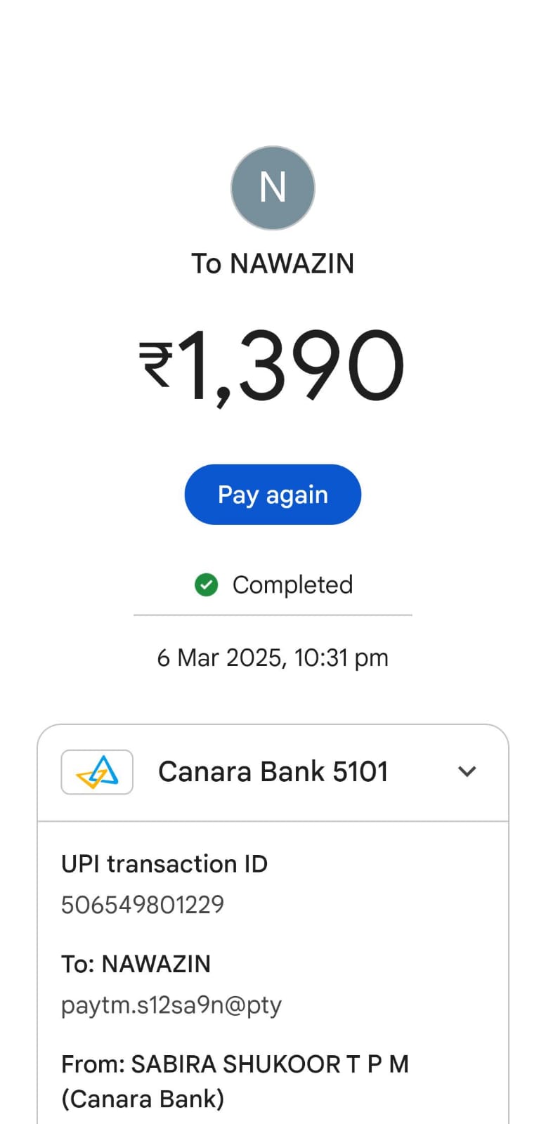Collapse the Canara Bank 5101 details chevron

[x=467, y=771]
